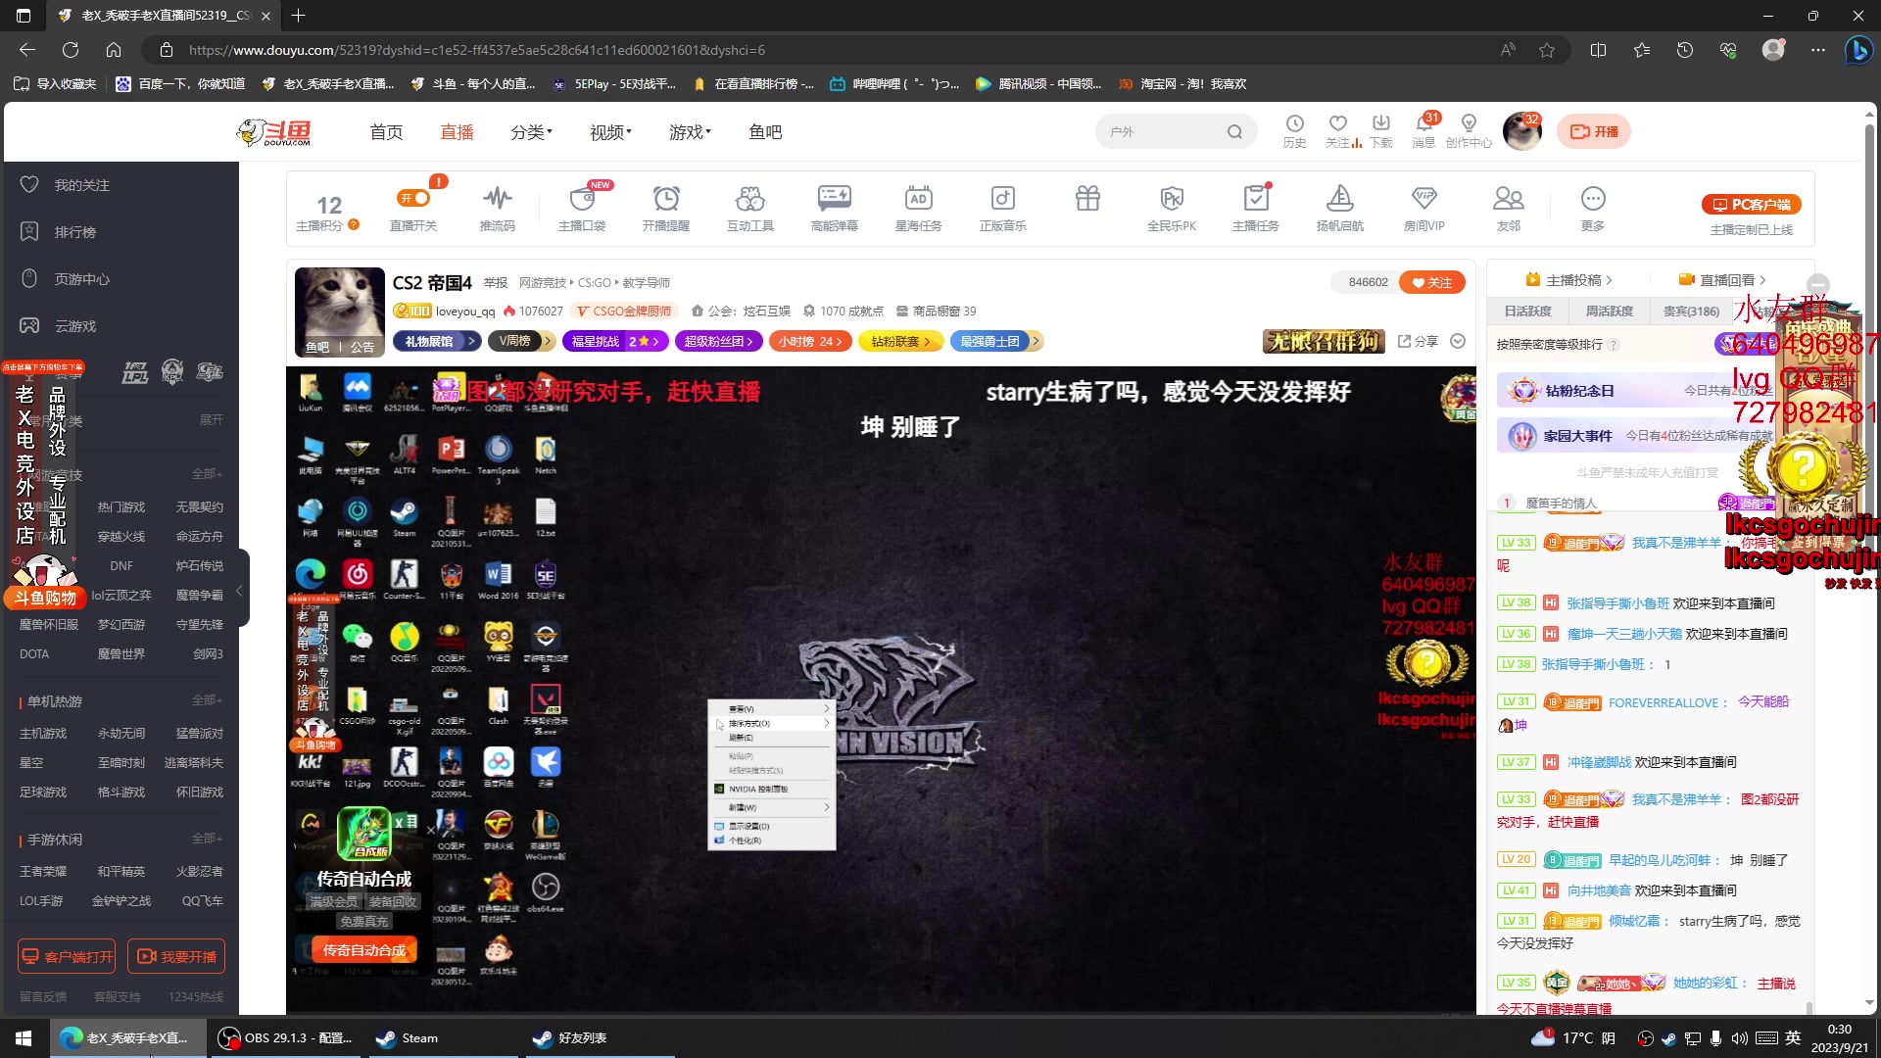Open Windows Start button
This screenshot has height=1058, width=1881.
point(24,1037)
